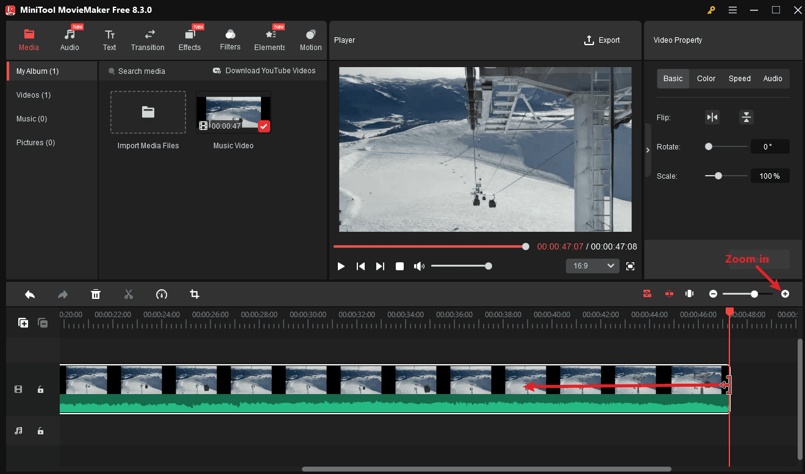Image resolution: width=805 pixels, height=474 pixels.
Task: Open the Elements tab
Action: coord(270,40)
